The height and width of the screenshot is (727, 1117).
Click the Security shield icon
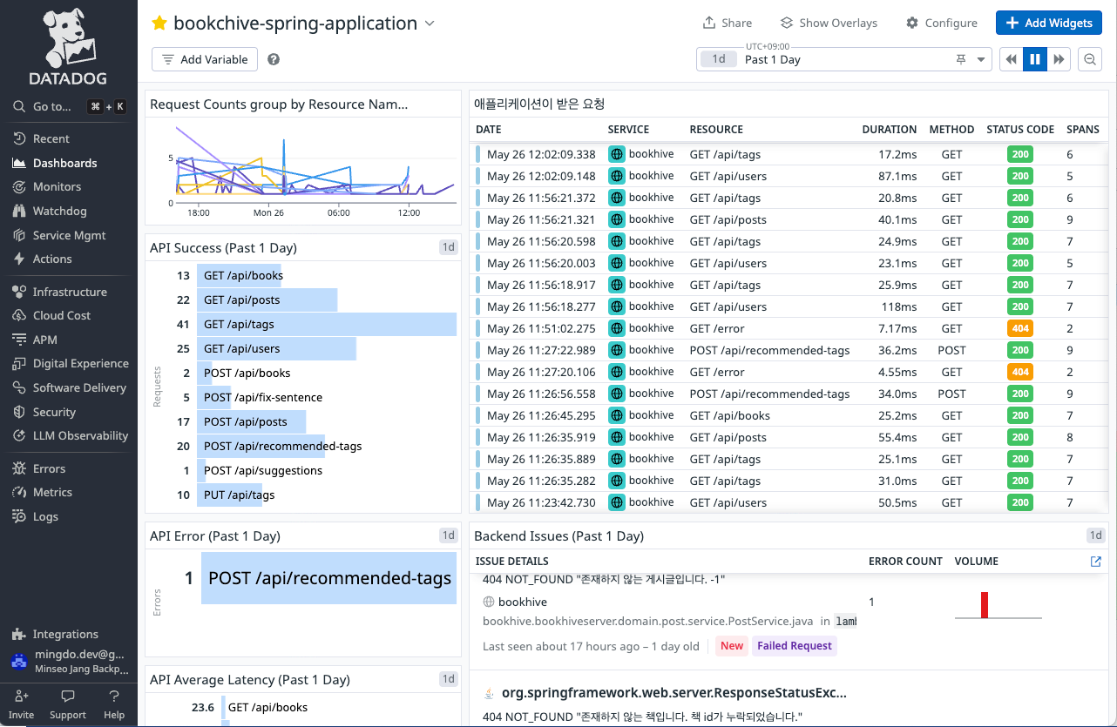[x=19, y=412]
